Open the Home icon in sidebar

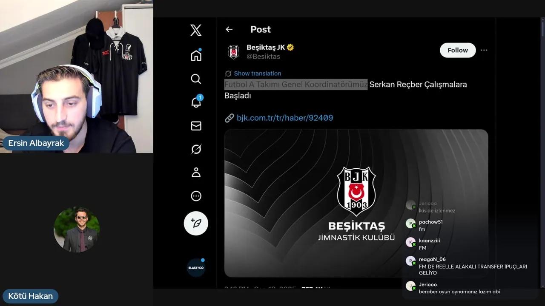pyautogui.click(x=196, y=55)
